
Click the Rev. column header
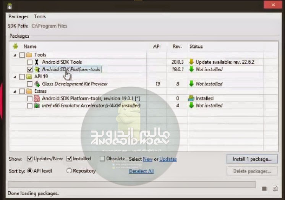coord(177,47)
